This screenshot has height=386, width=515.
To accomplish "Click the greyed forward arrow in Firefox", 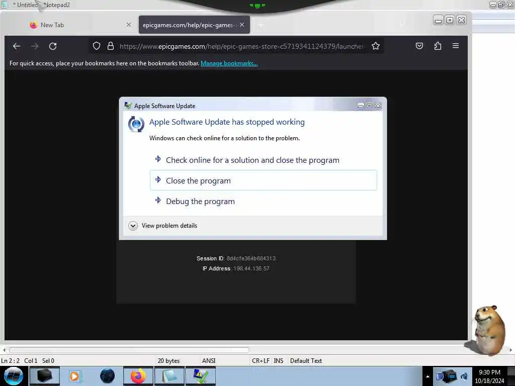I will 35,46.
